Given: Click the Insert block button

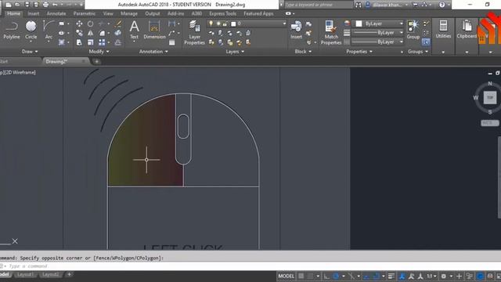Looking at the screenshot, I should pyautogui.click(x=296, y=30).
